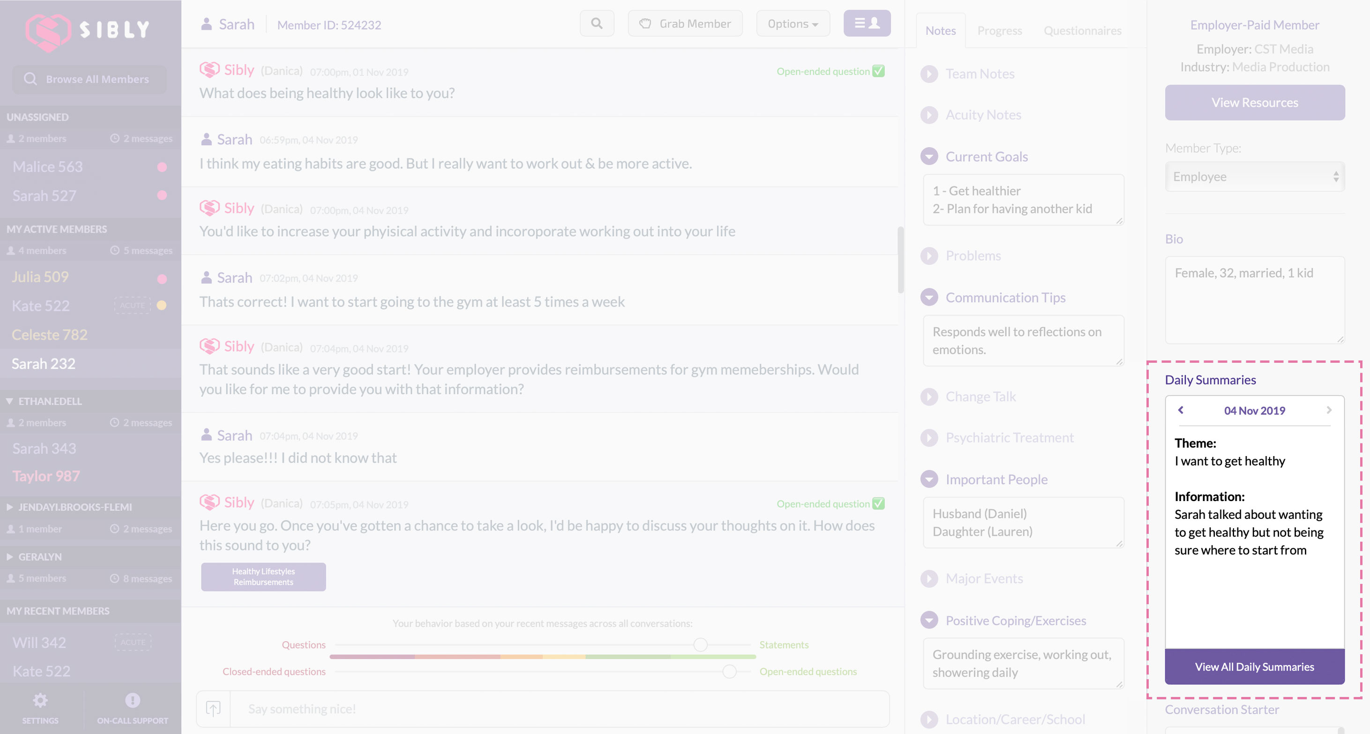Click the member list panel toggle icon
The image size is (1370, 734).
click(x=866, y=23)
